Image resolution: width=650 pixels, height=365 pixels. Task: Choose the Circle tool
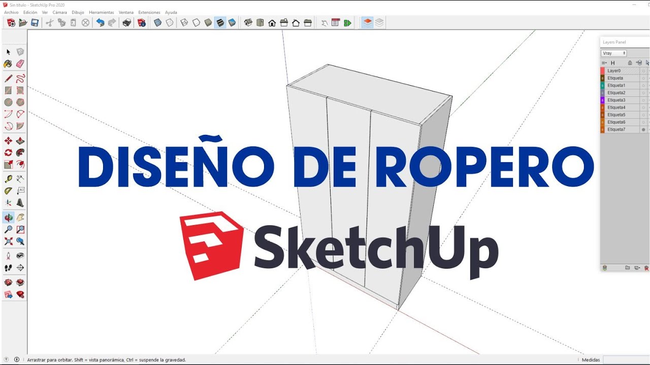(8, 102)
